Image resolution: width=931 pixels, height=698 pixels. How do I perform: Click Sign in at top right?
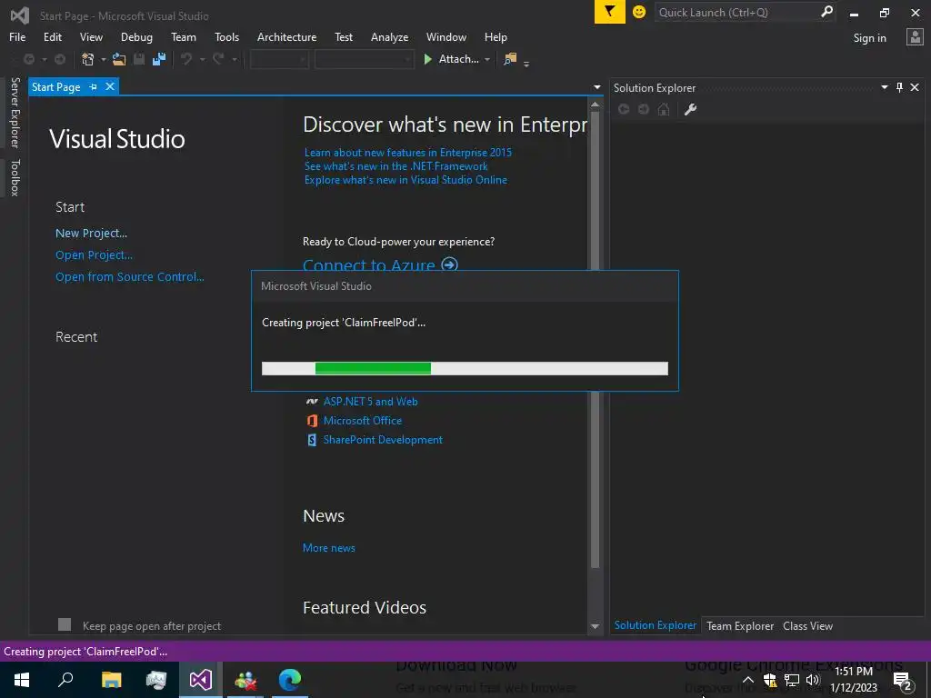point(869,38)
